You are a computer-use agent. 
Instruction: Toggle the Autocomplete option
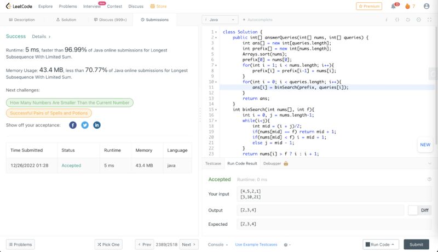tap(257, 20)
